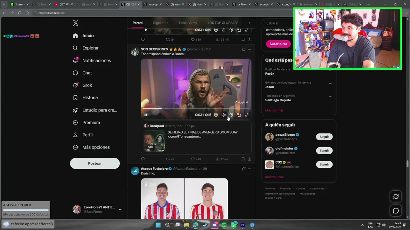
Task: Open options for the Santiago Caputo trend
Action: coord(331,96)
